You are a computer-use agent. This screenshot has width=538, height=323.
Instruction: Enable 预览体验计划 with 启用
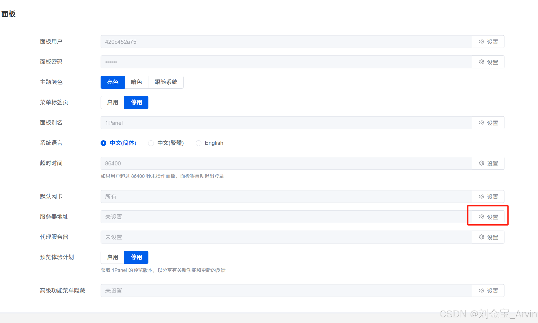pos(112,257)
